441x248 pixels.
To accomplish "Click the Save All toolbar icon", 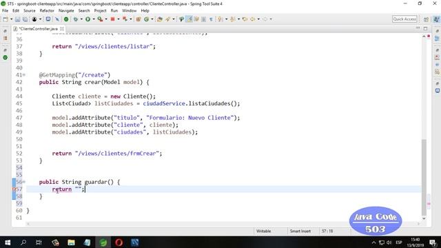I will (x=25, y=19).
